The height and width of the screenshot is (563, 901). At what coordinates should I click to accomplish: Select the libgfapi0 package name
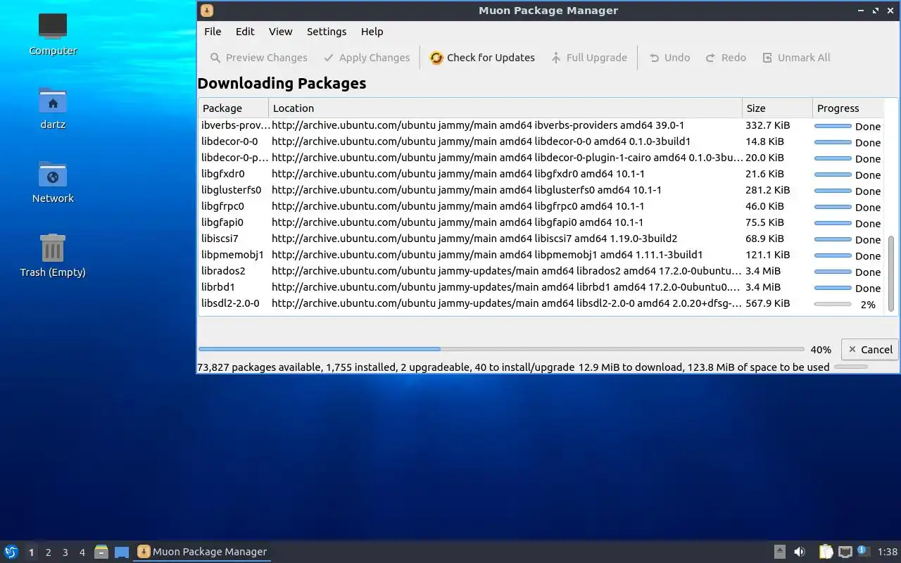pyautogui.click(x=222, y=222)
